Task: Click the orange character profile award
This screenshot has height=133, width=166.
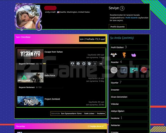Action: point(124,55)
